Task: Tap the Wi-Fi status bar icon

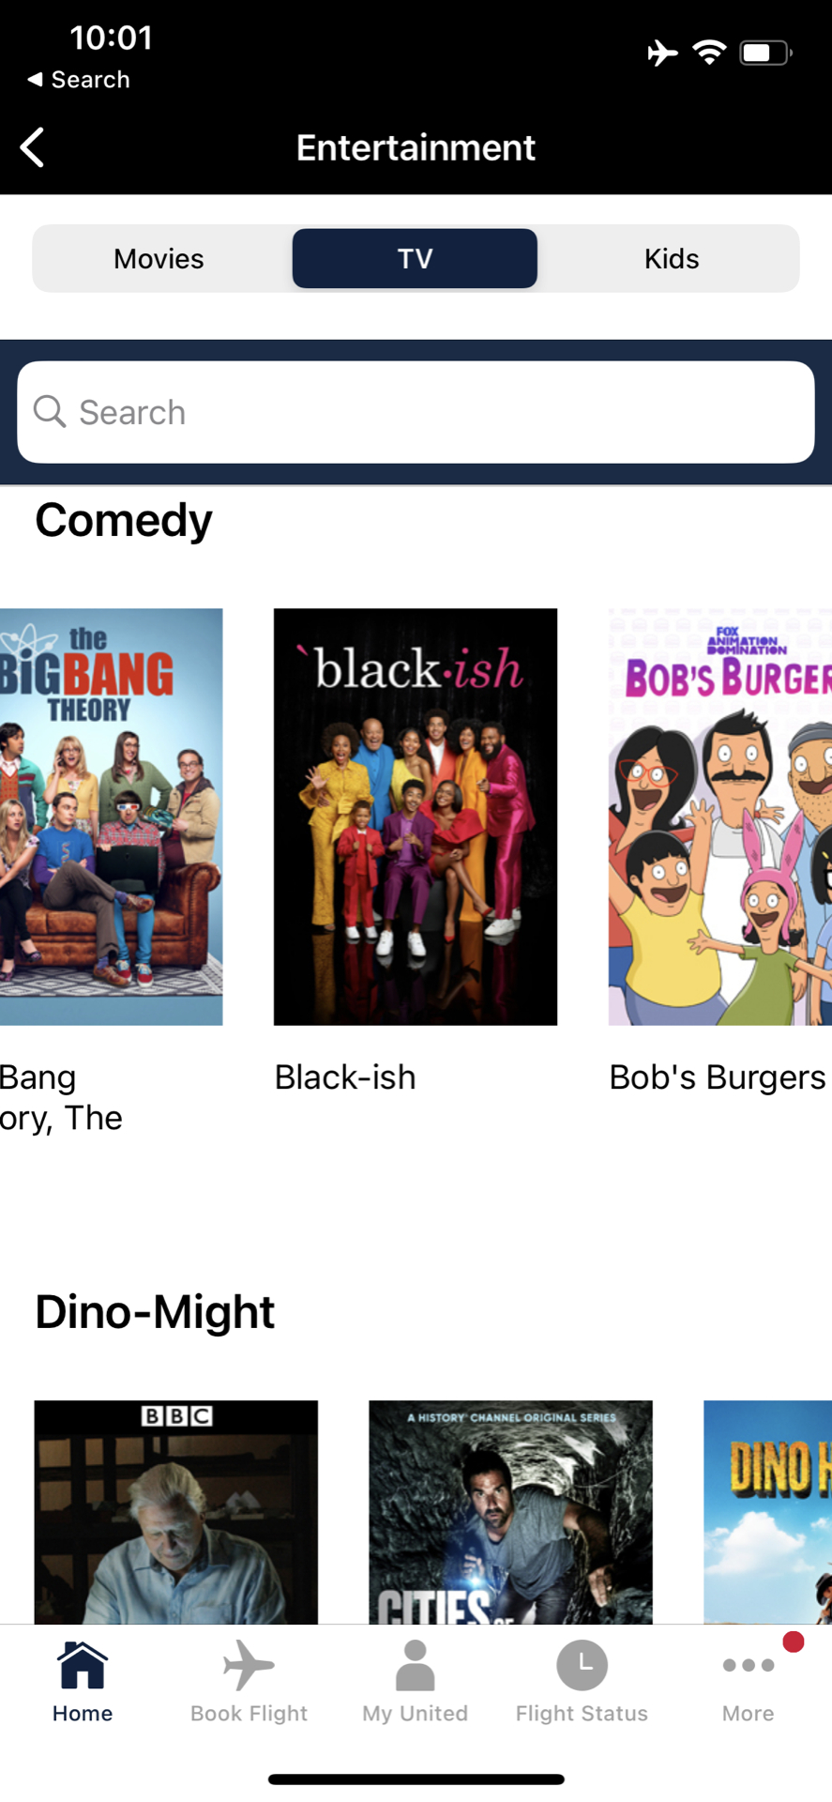Action: pos(710,53)
